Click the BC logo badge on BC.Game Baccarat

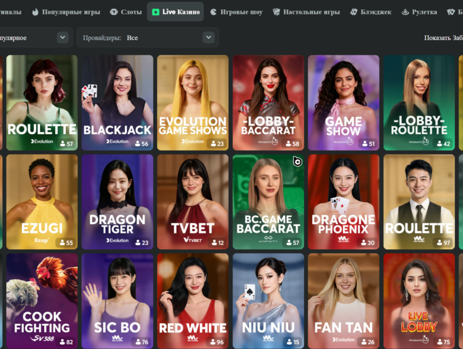tap(297, 162)
